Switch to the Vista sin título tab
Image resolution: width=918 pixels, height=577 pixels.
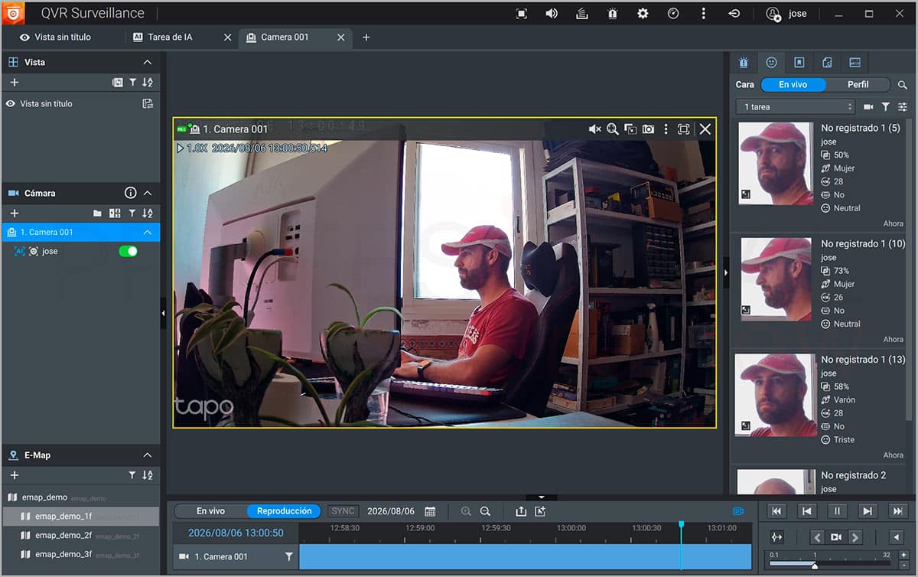click(55, 37)
